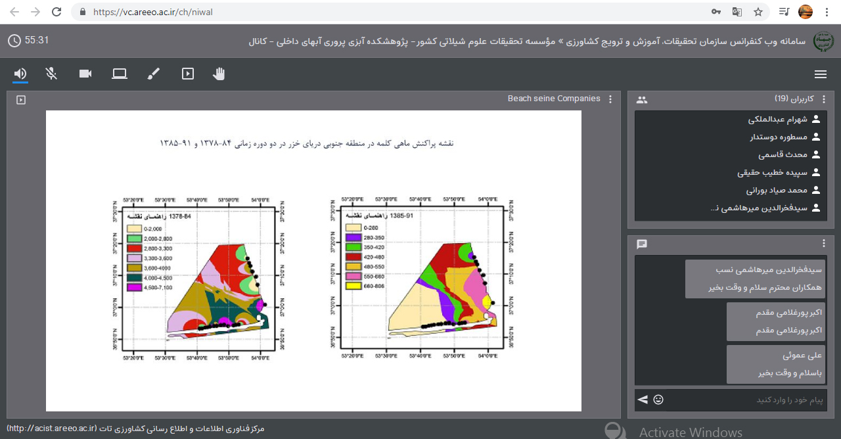Viewport: 841px width, 439px height.
Task: Open Beach seine Companies panel options
Action: tap(610, 99)
